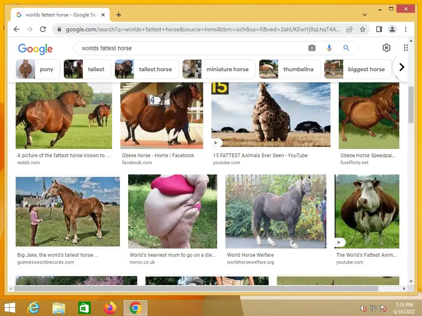422x316 pixels.
Task: Launch Internet Explorer from taskbar
Action: coord(34,308)
